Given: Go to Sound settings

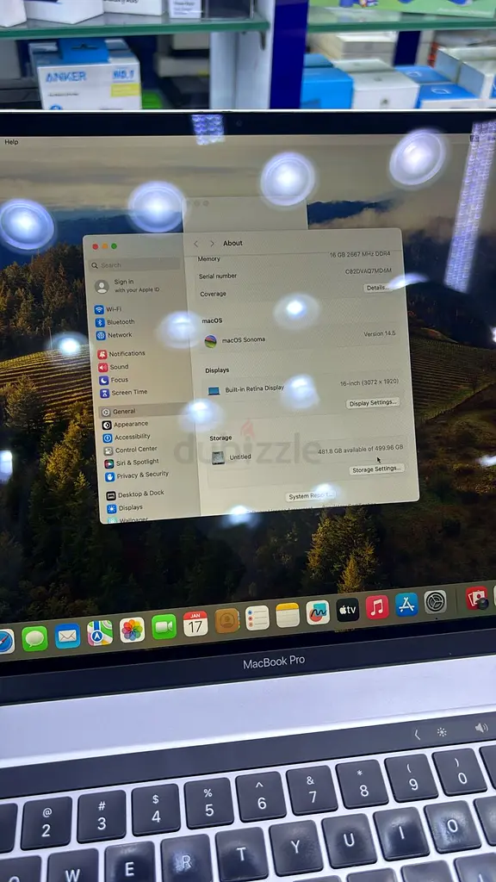Looking at the screenshot, I should pos(114,367).
